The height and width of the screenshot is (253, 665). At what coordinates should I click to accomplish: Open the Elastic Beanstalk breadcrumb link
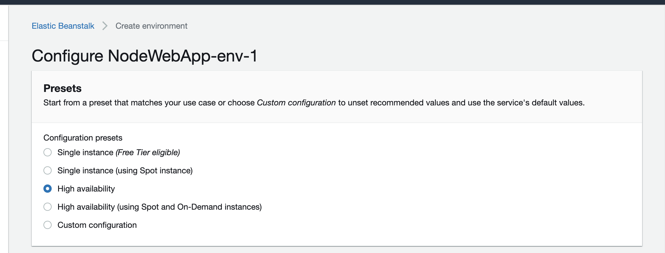63,26
